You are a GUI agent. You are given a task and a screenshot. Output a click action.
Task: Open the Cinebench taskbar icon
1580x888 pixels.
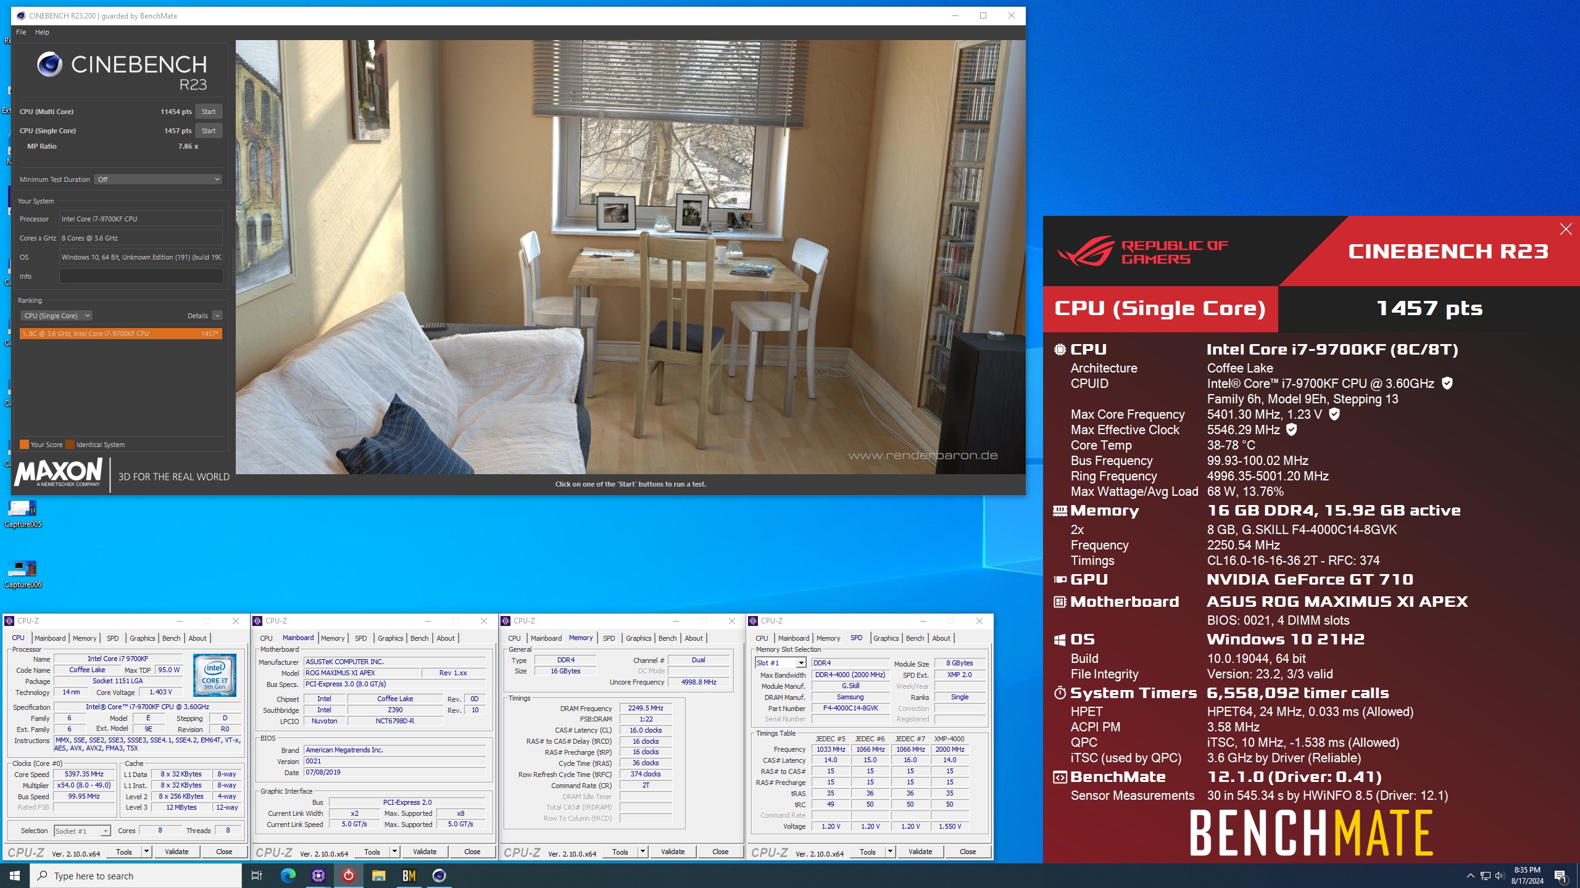click(439, 876)
